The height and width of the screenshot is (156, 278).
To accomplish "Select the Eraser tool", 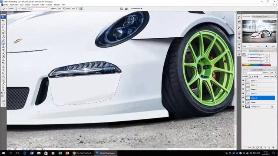I will coord(3,53).
